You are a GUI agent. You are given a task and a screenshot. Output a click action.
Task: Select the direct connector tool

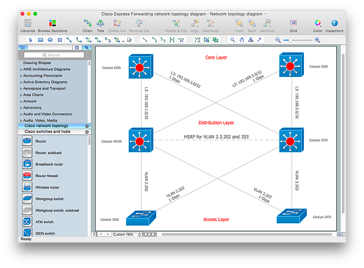[x=69, y=40]
